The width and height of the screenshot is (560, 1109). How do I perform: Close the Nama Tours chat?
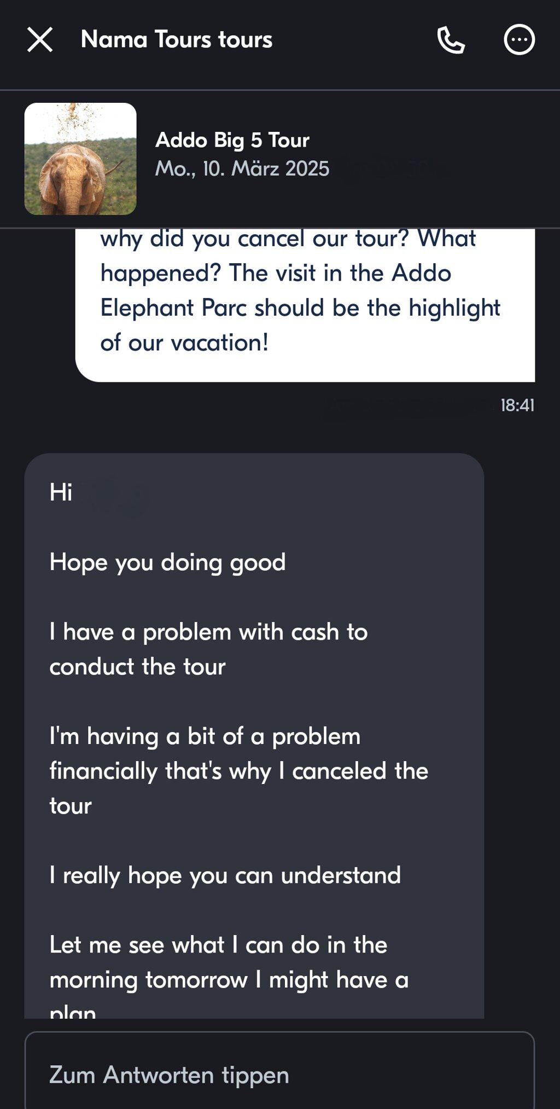[40, 40]
